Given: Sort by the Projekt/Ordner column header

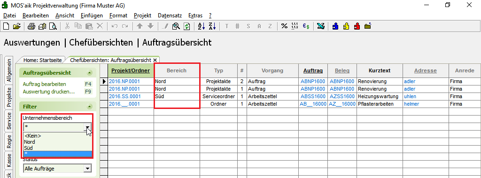Looking at the screenshot, I should [131, 70].
